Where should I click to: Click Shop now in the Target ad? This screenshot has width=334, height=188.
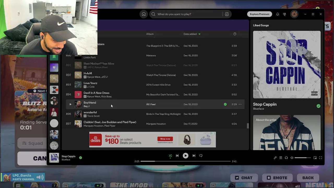(x=165, y=139)
